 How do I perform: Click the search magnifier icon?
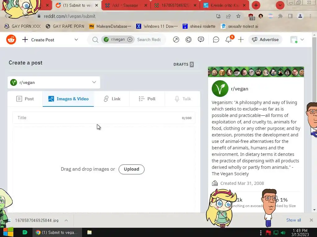(95, 40)
